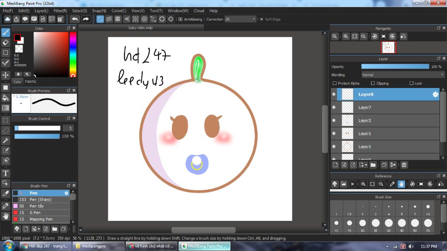The height and width of the screenshot is (251, 447).
Task: Toggle Soft Edge checkbox
Action: 261,19
